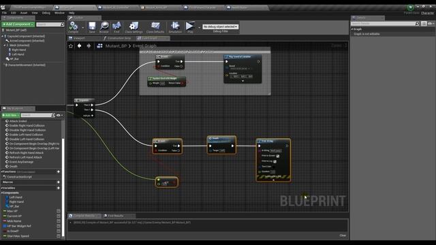Open Window menu
Image resolution: width=436 pixels, height=245 pixels.
pos(59,13)
